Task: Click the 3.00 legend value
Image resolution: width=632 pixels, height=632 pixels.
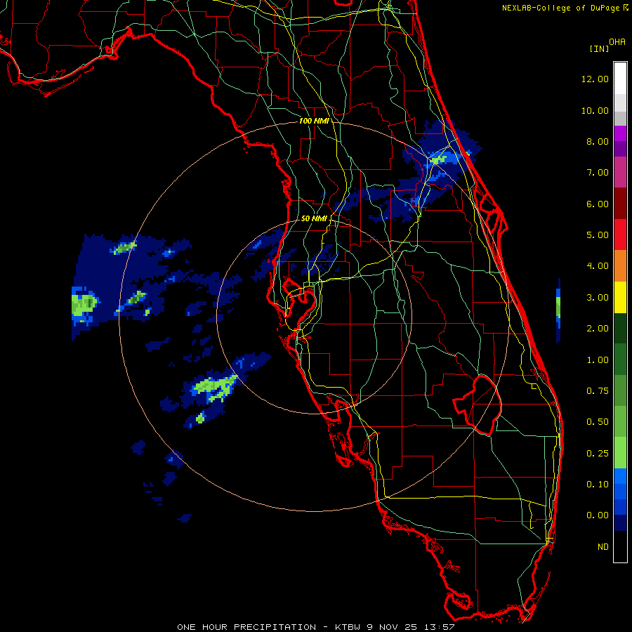Action: (x=598, y=298)
